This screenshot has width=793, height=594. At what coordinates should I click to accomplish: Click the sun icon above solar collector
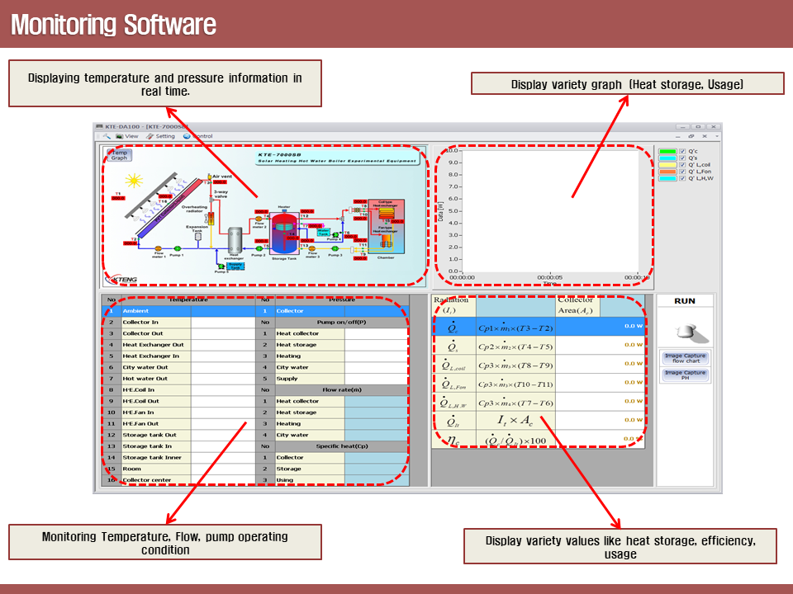[134, 179]
